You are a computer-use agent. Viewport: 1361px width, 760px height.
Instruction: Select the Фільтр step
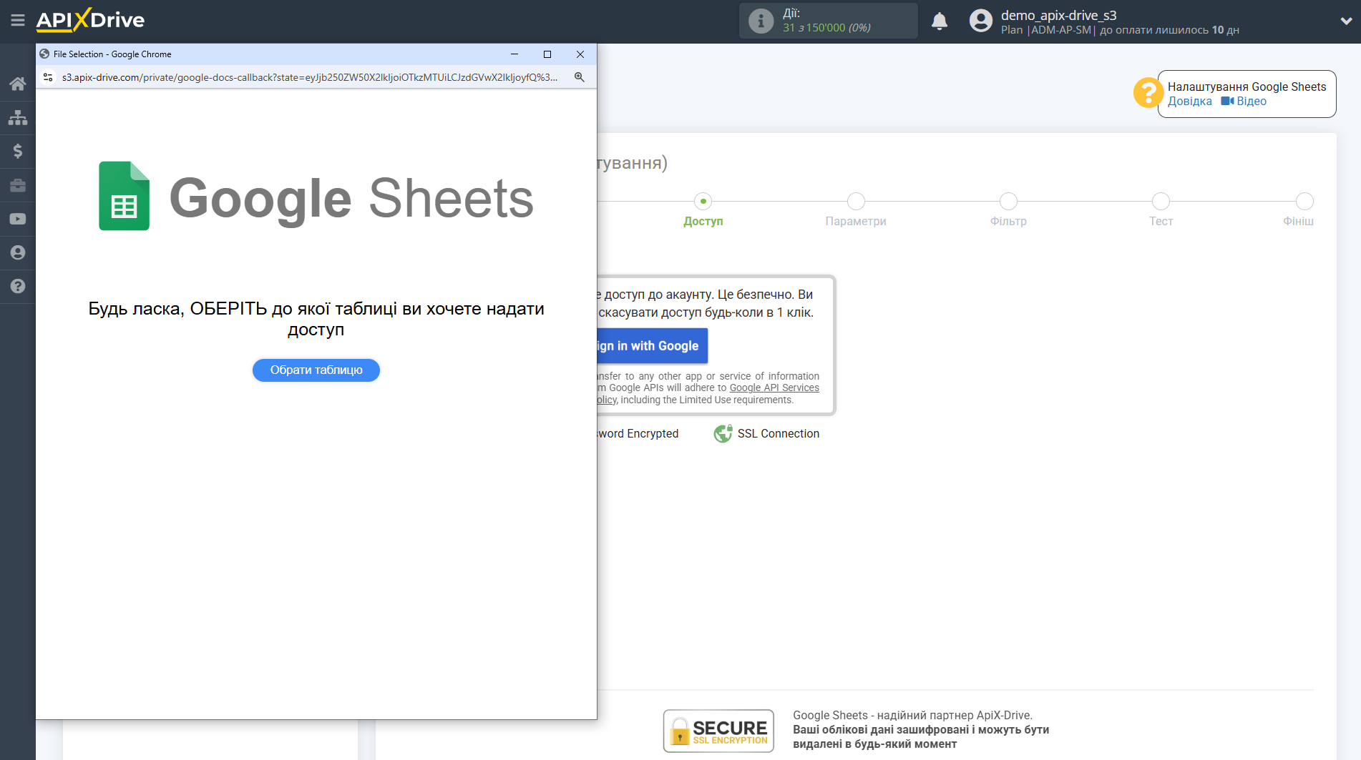1008,211
